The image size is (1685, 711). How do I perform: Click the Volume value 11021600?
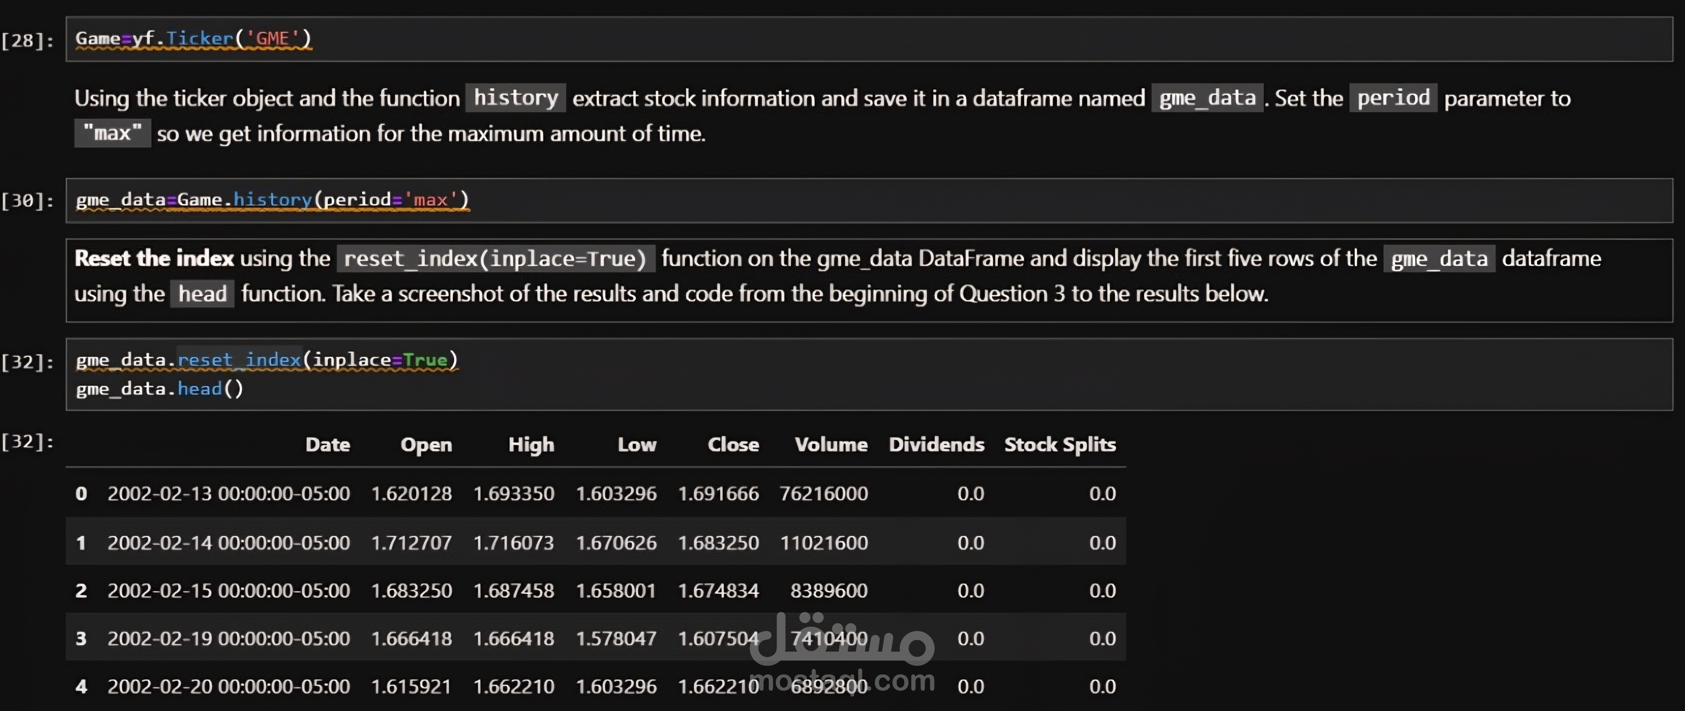[823, 543]
